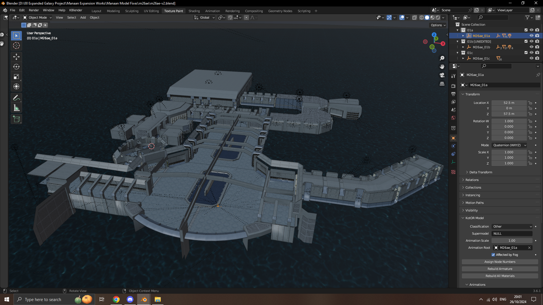Switch to the Geometry Nodes workspace tab

280,11
